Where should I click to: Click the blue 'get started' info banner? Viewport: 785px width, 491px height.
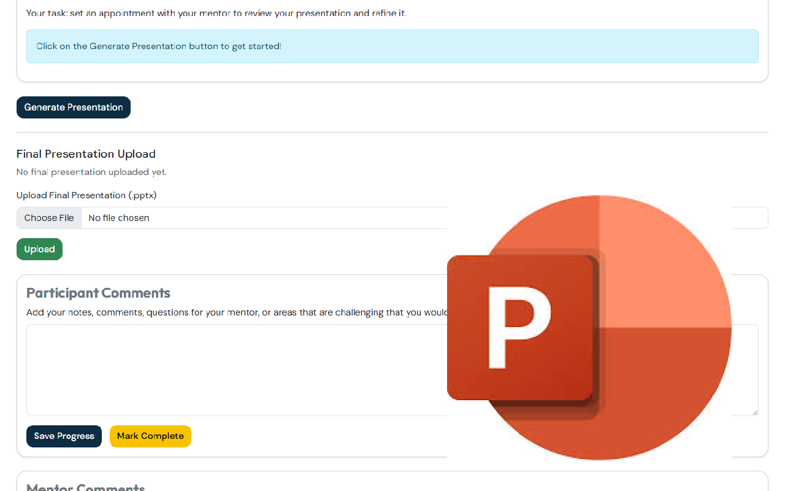pos(392,46)
